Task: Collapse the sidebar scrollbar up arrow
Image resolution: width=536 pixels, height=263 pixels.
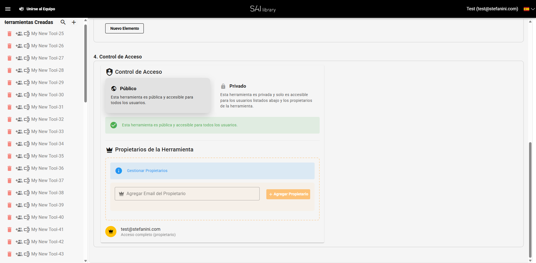Action: 85,20
